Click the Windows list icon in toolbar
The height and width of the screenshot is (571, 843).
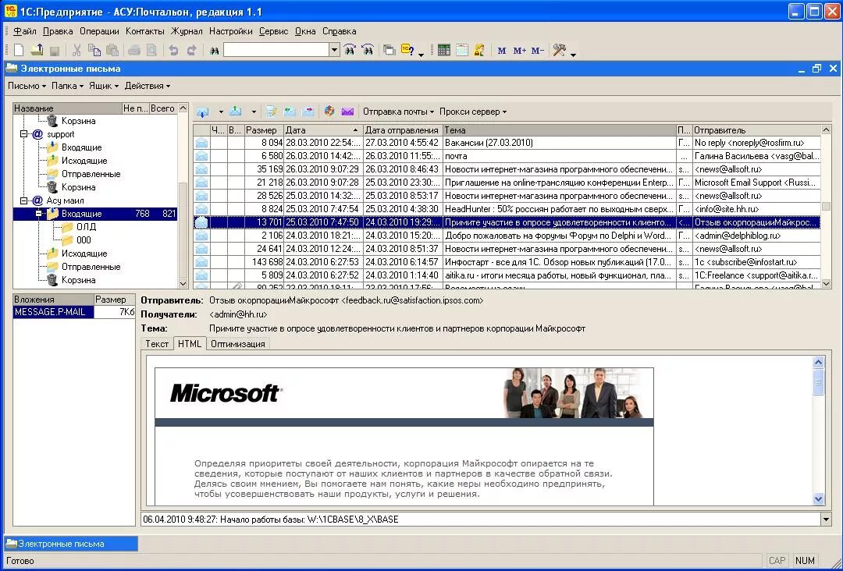click(389, 51)
